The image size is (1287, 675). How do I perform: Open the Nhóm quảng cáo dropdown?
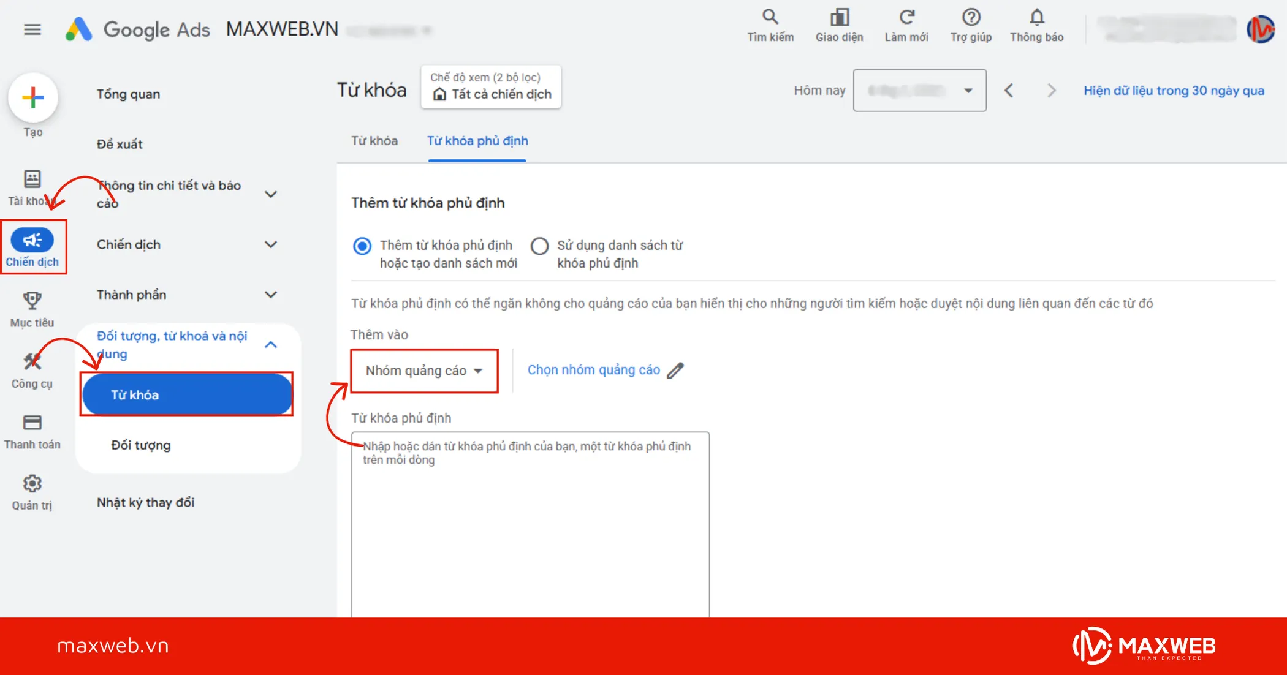pyautogui.click(x=424, y=371)
